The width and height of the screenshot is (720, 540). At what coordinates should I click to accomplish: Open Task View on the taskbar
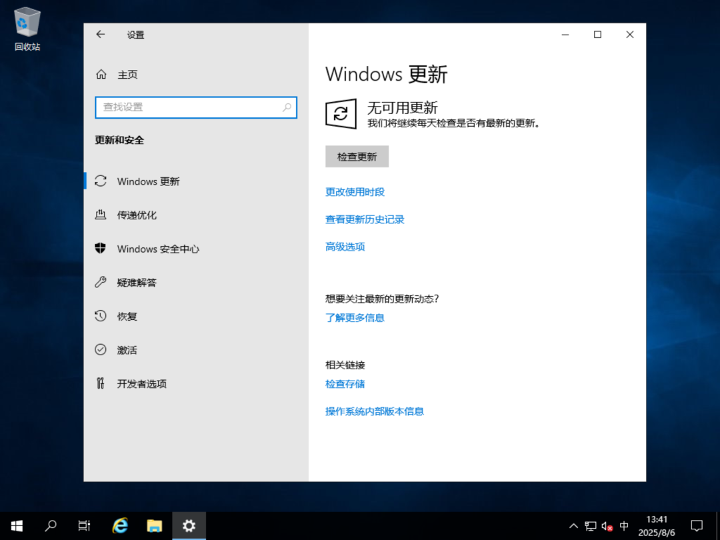coord(84,526)
